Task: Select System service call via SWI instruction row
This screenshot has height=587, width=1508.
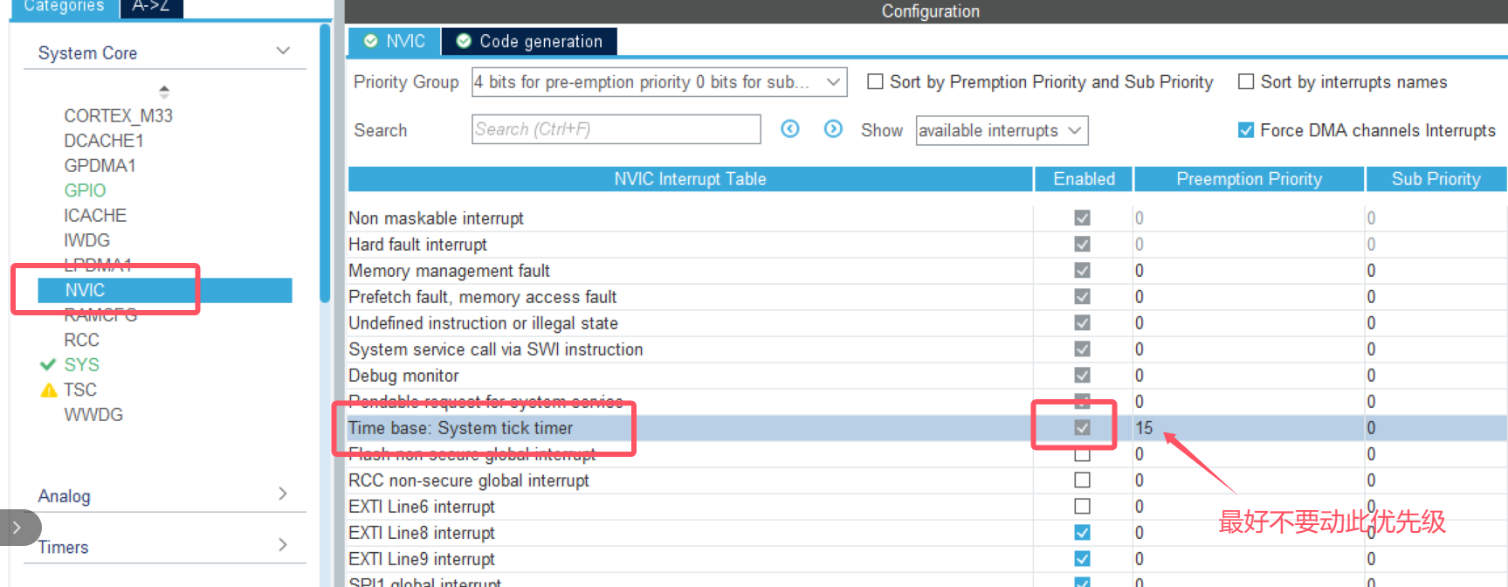Action: (x=927, y=349)
